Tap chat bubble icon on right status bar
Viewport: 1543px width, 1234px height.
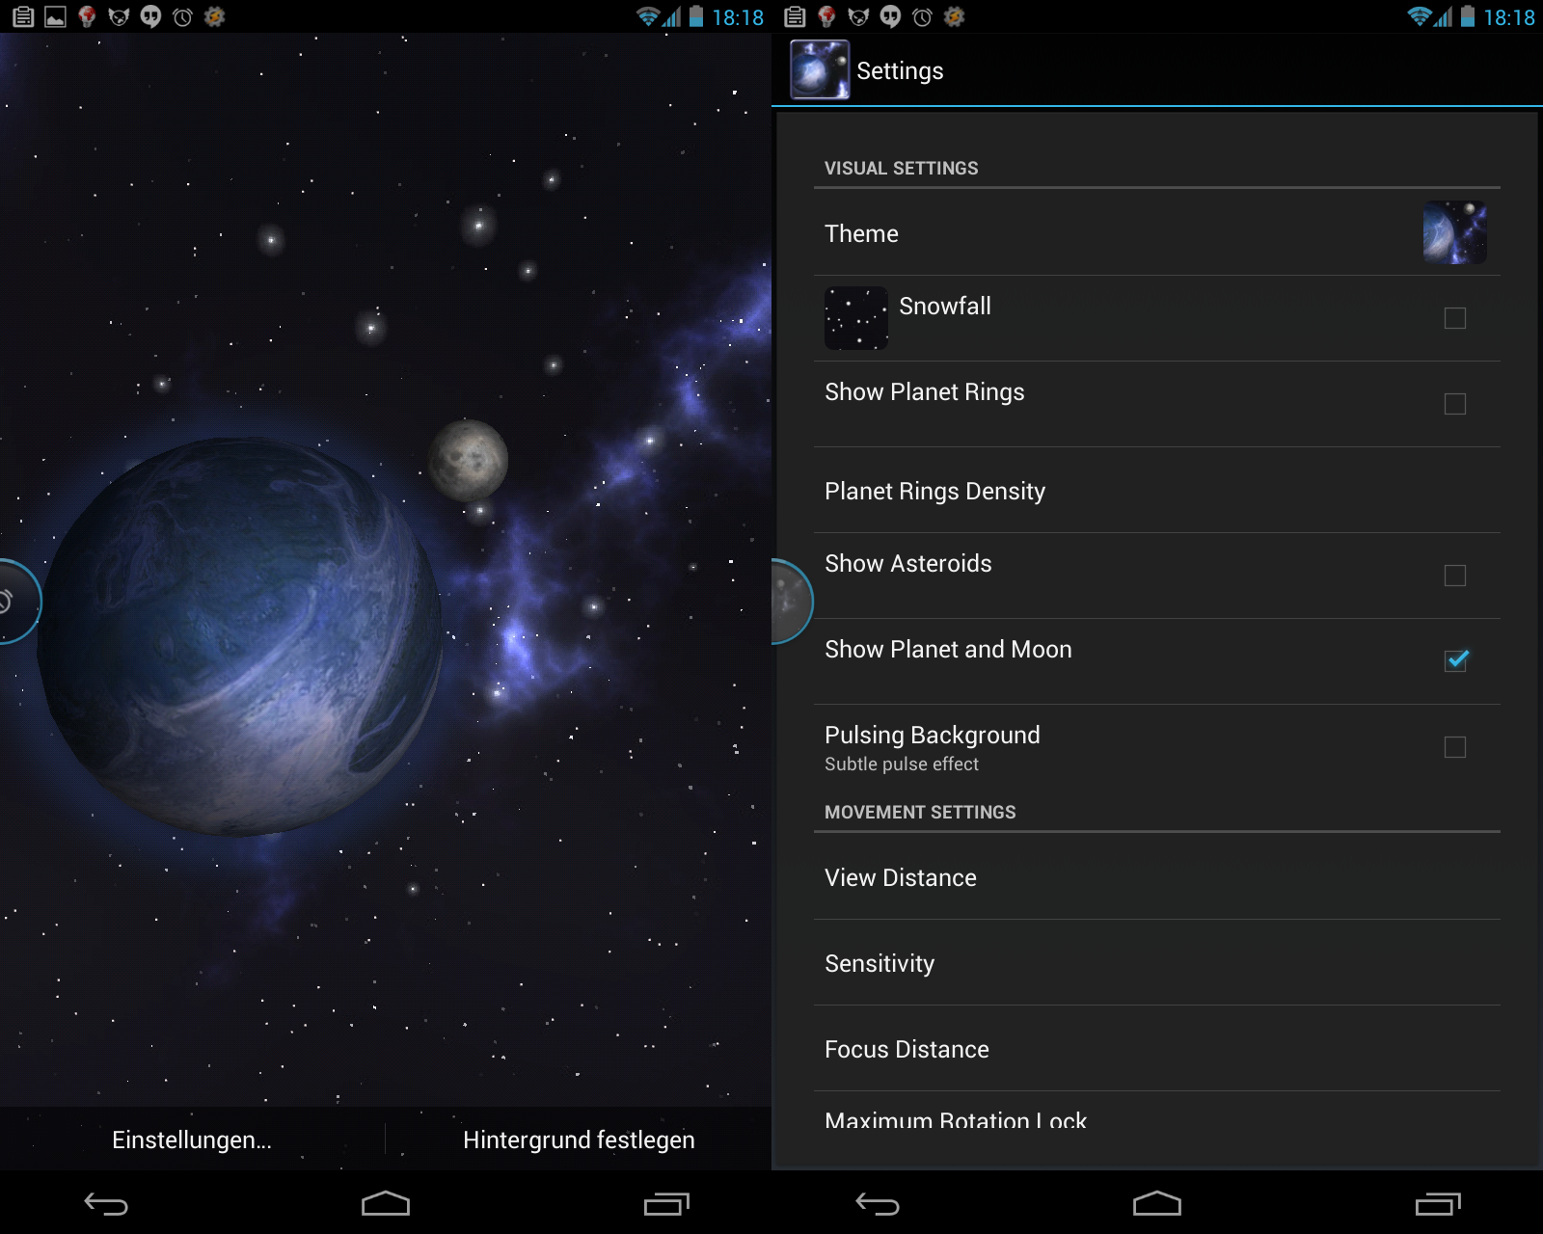[890, 16]
